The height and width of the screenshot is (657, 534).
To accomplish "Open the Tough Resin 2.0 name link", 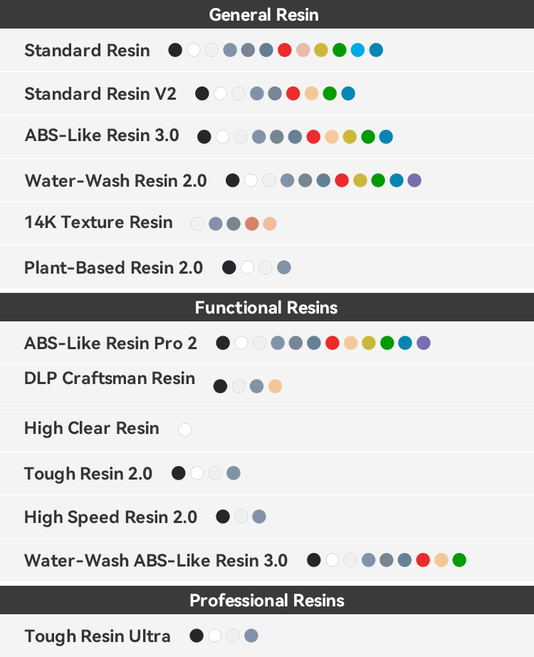I will (88, 473).
